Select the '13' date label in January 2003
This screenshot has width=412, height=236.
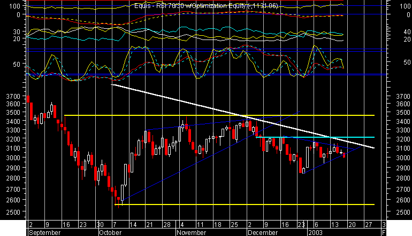tap(335, 225)
